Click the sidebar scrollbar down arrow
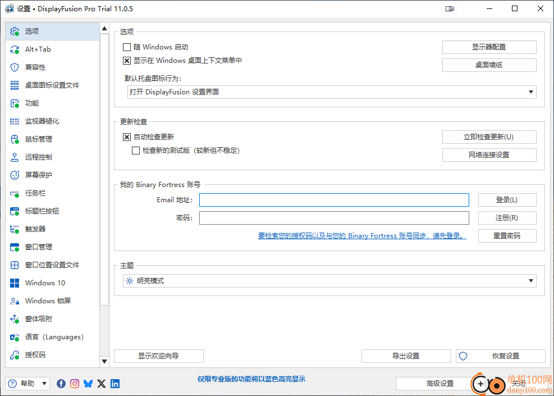The width and height of the screenshot is (554, 396). coord(104,361)
